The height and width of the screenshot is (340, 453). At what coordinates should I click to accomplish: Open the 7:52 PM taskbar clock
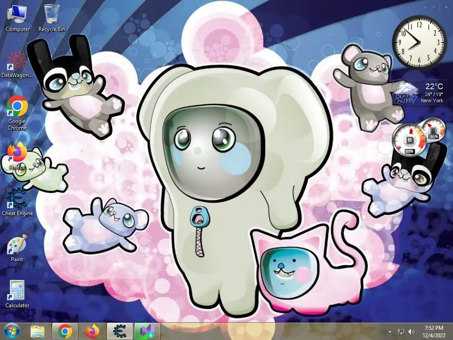coord(434,331)
